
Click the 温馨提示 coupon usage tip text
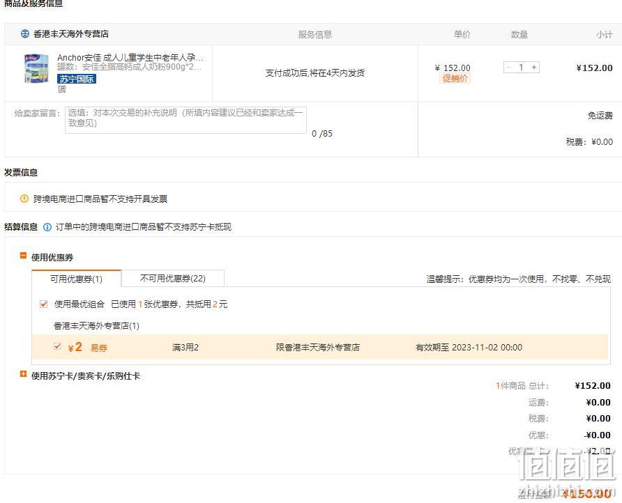point(519,279)
